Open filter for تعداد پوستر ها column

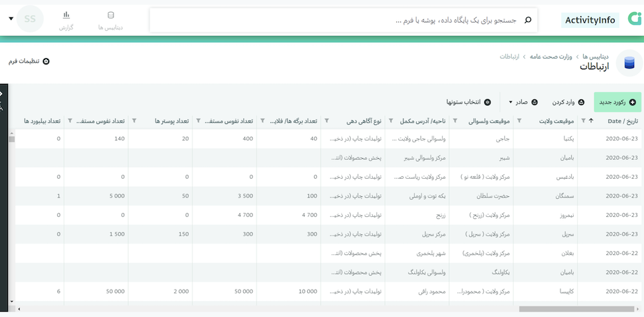tap(134, 121)
